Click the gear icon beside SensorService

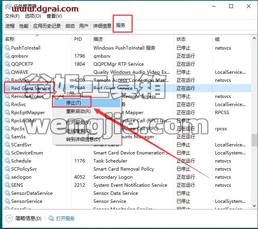coord(7,201)
